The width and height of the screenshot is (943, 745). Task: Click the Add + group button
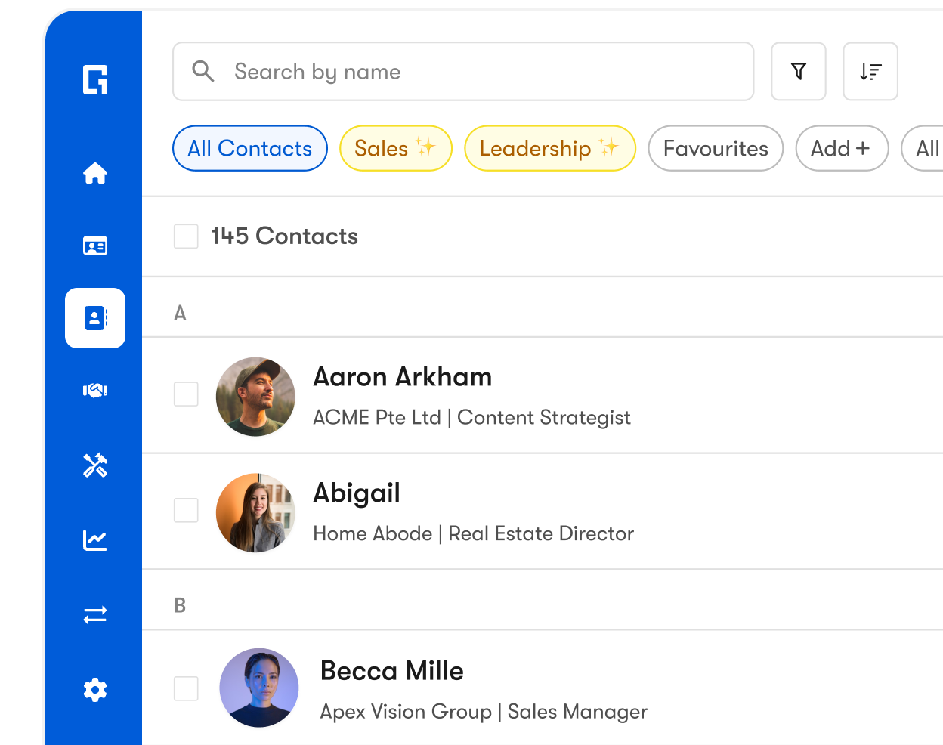842,148
